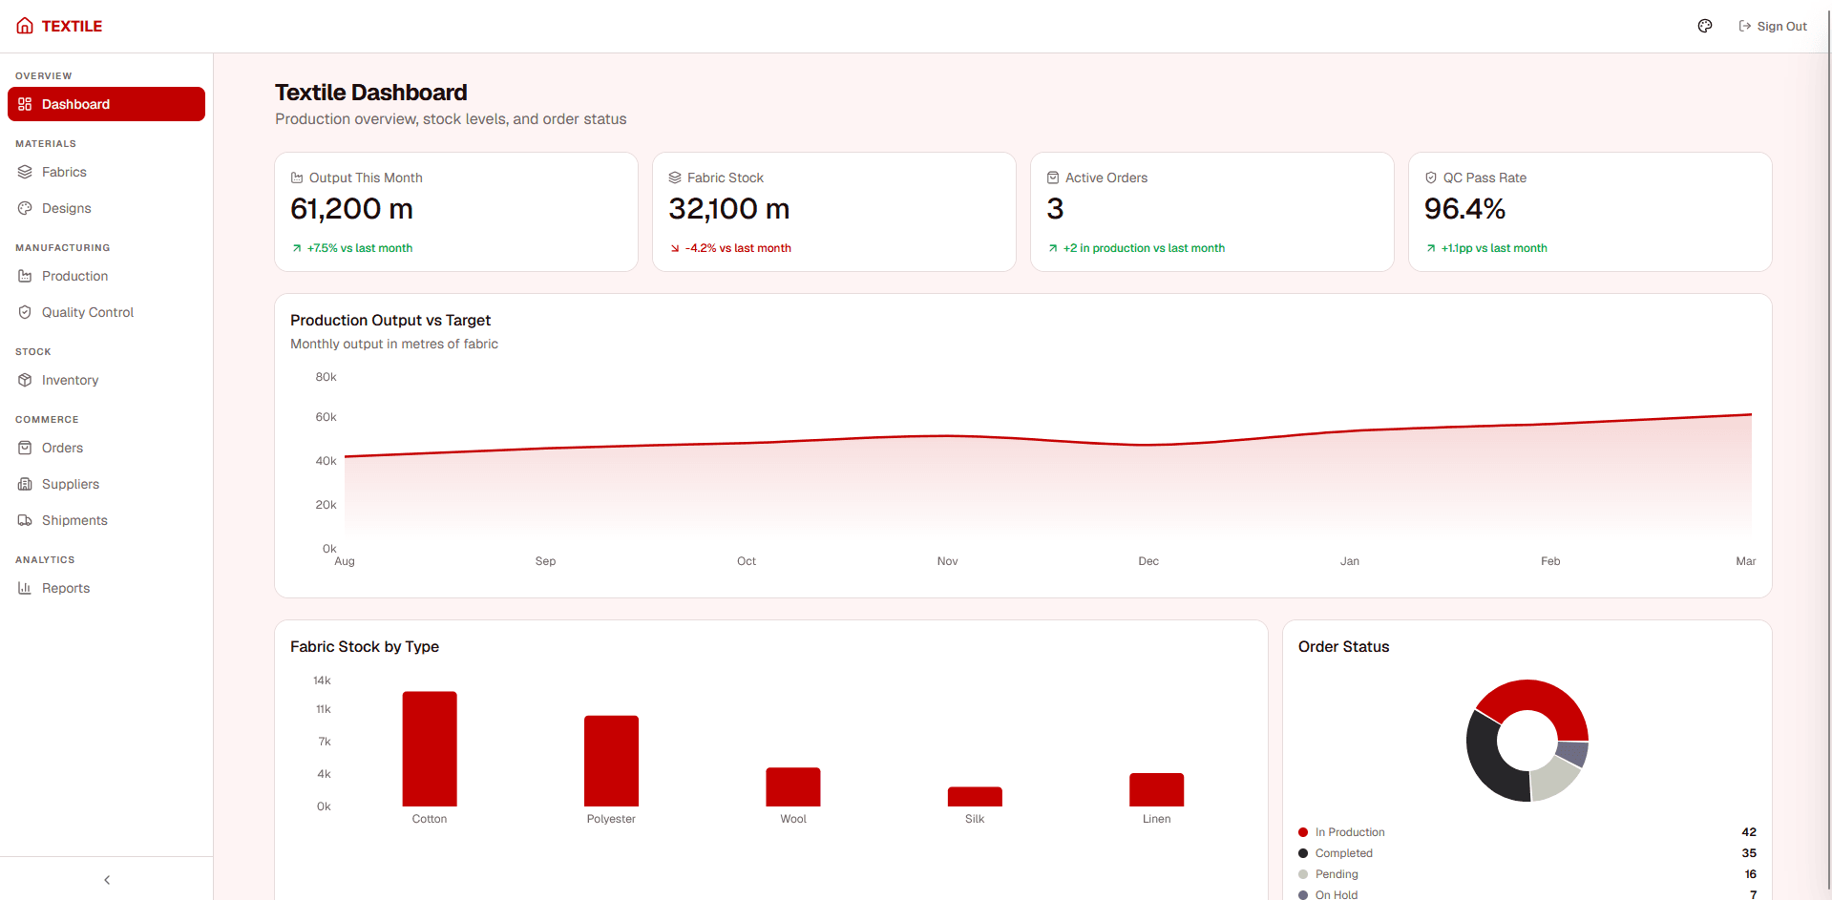Open Production in sidebar
This screenshot has height=900, width=1832.
click(x=106, y=276)
